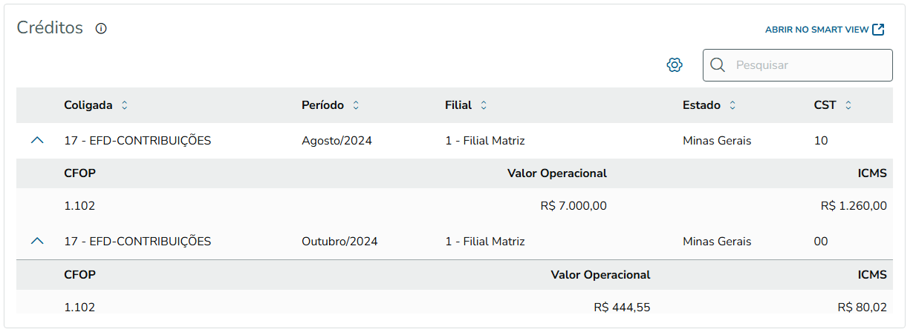Open ABRIR NO SMART VIEW link

coord(816,30)
